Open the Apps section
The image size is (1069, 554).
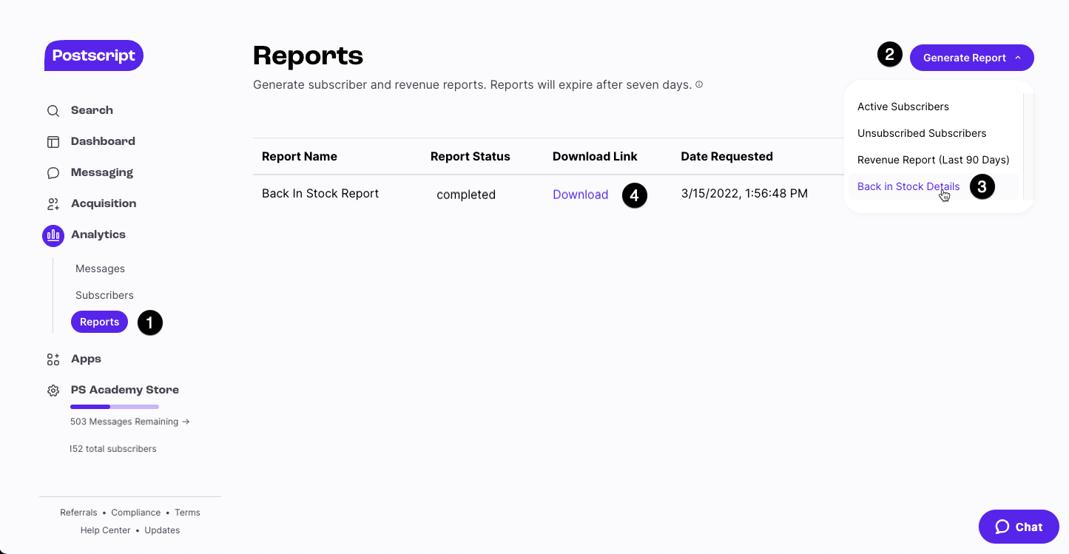click(86, 359)
